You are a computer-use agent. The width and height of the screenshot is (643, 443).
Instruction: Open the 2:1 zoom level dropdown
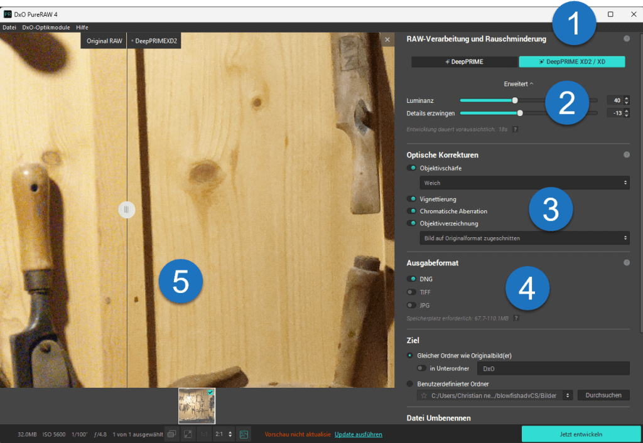pos(224,434)
